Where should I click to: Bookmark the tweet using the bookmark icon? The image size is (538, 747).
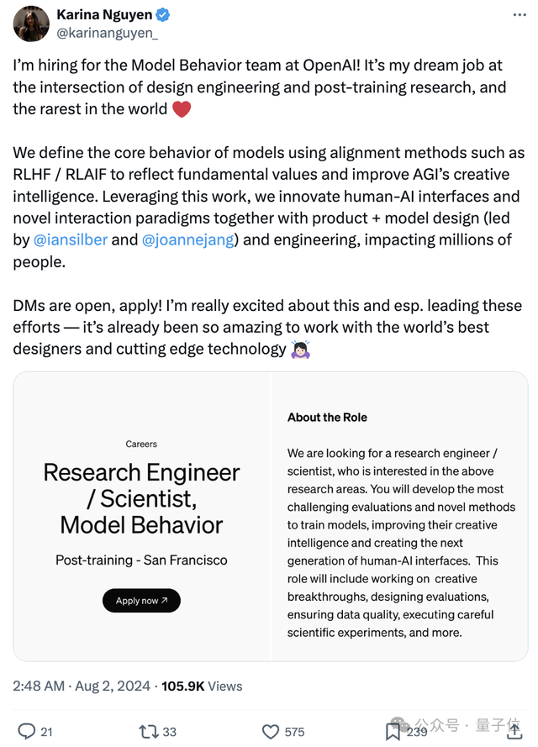point(393,731)
